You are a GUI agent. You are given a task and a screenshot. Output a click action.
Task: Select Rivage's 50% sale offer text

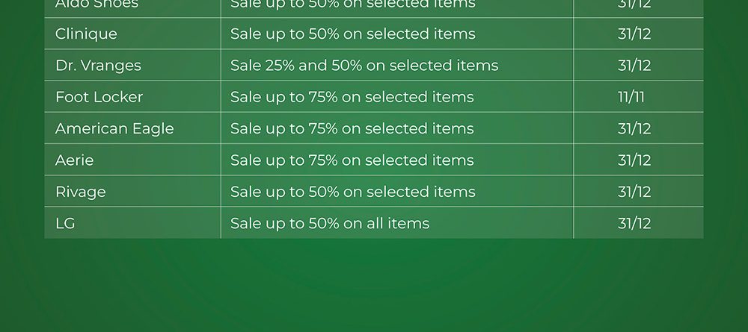coord(352,192)
